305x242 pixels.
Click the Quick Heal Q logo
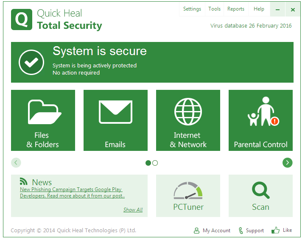click(21, 19)
